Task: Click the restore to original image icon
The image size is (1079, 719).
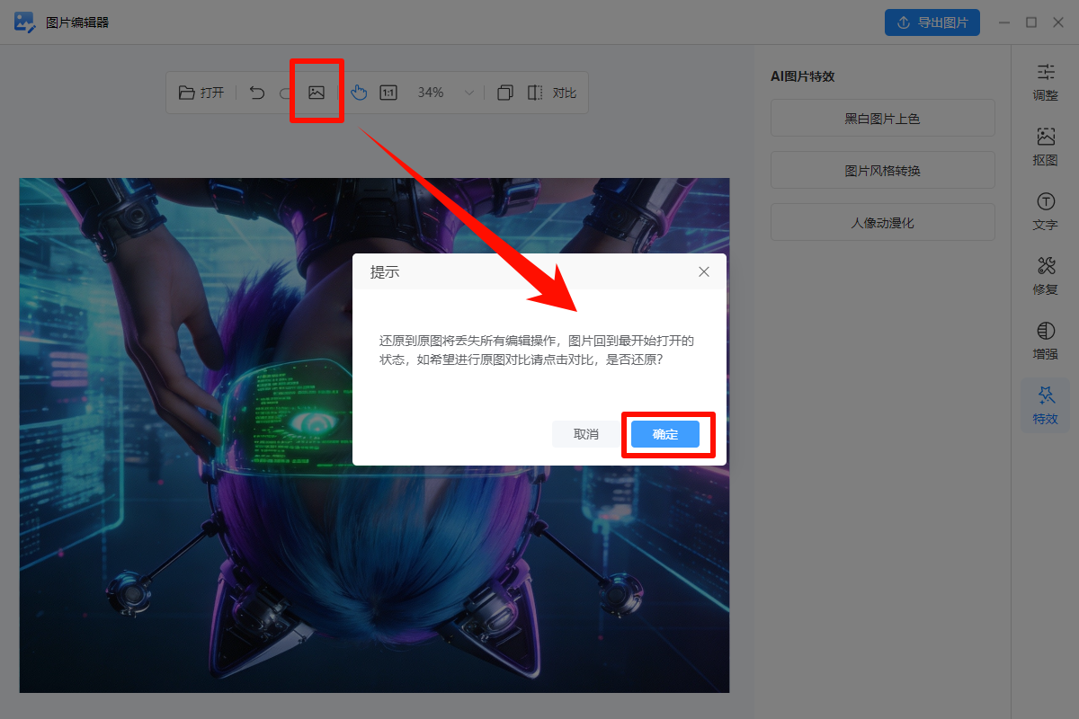Action: (x=317, y=92)
